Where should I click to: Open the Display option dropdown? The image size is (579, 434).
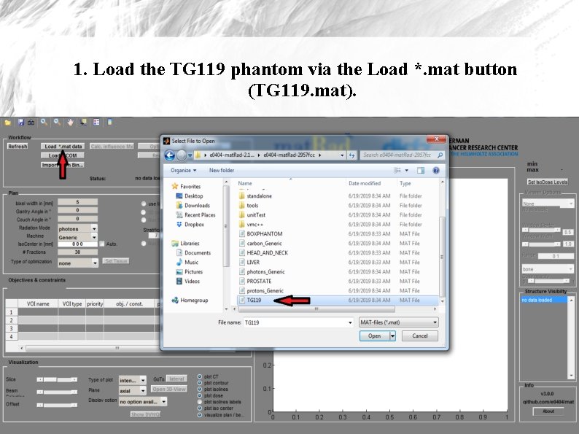143,401
